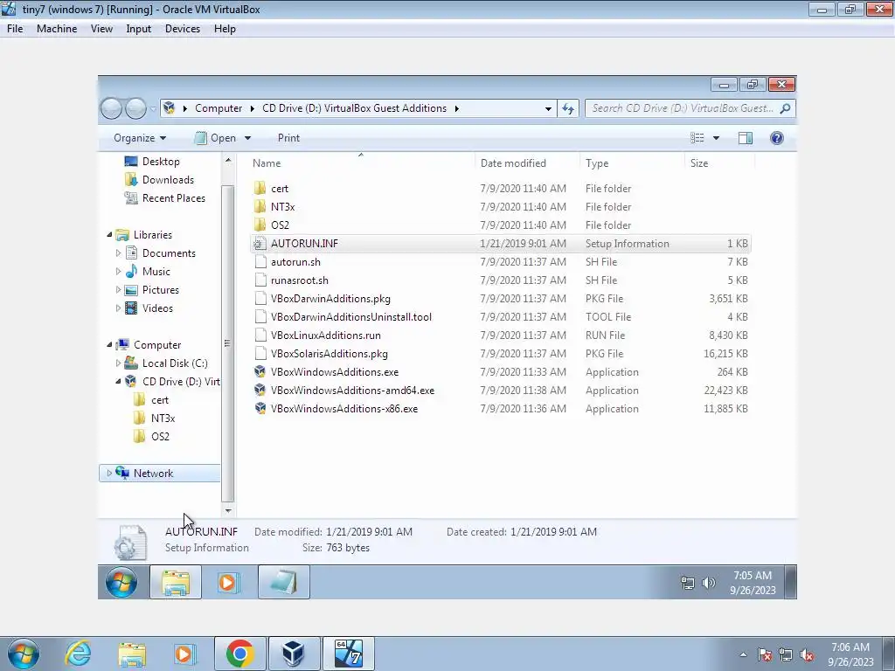895x671 pixels.
Task: Open the arrow next to Open
Action: 247,138
